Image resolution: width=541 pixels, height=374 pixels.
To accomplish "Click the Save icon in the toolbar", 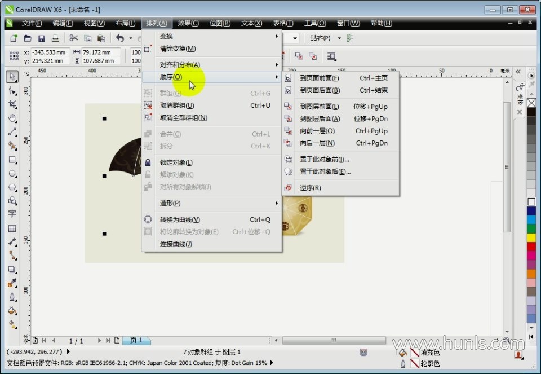I will click(41, 38).
